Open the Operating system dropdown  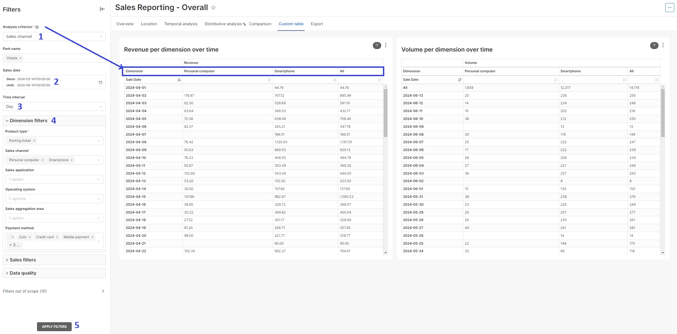point(54,199)
